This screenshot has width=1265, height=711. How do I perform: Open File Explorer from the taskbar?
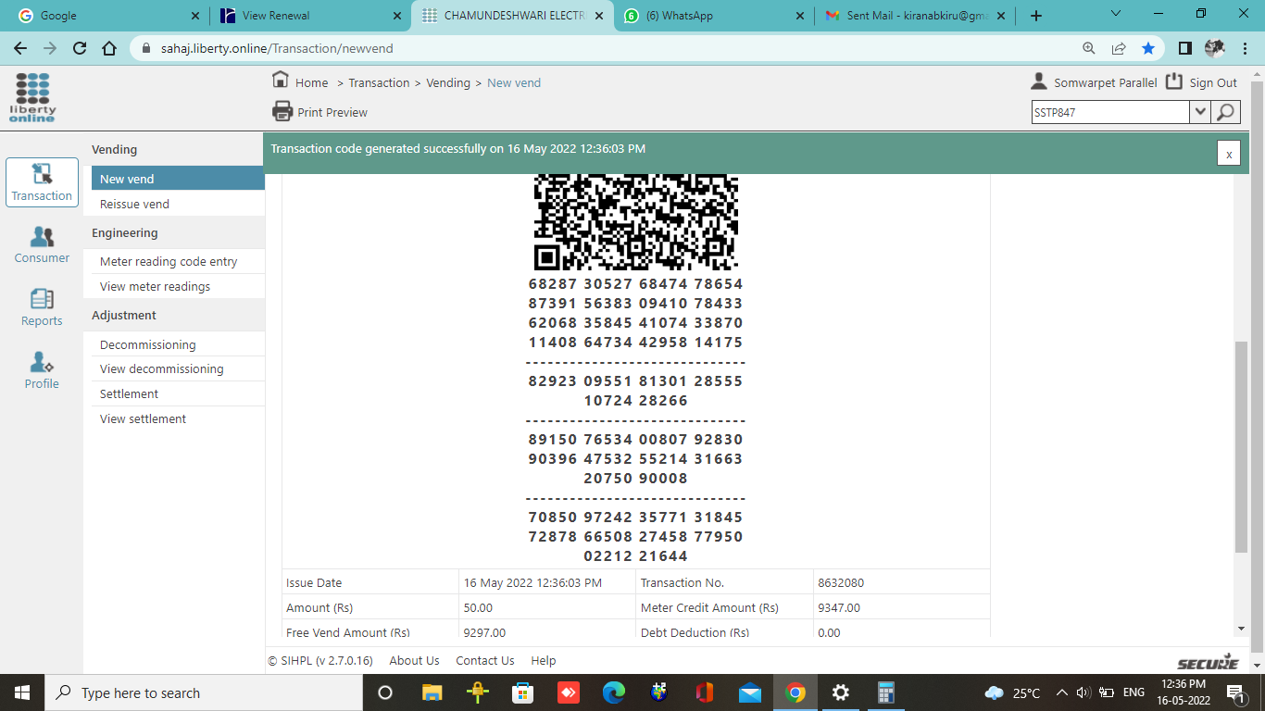(x=432, y=692)
